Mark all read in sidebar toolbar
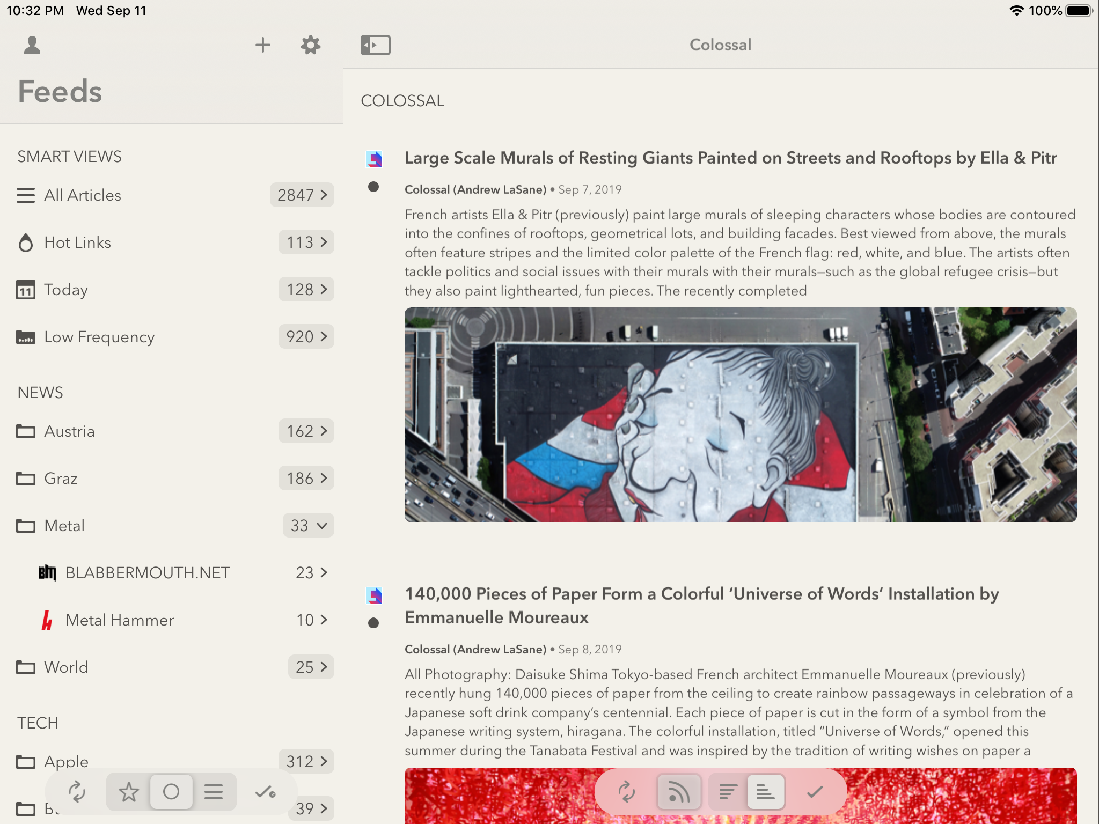 pos(265,791)
